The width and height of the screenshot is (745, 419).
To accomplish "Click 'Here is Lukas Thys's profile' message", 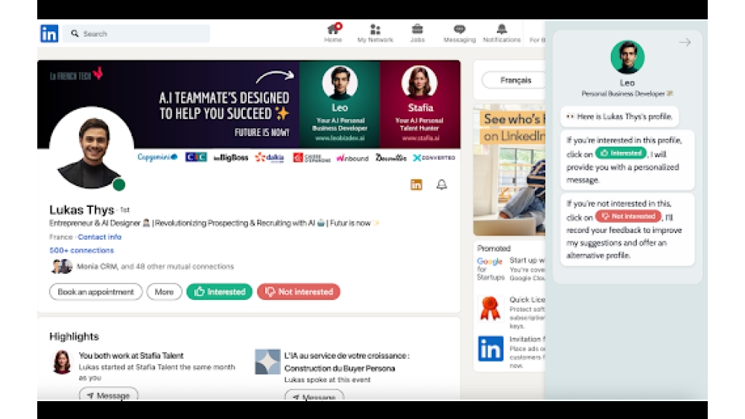I will pyautogui.click(x=620, y=116).
